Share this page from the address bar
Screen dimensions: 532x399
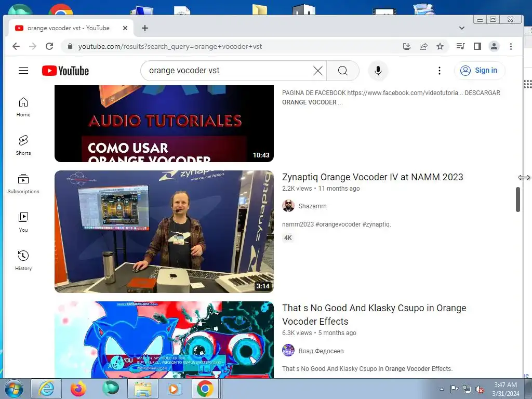[x=423, y=46]
